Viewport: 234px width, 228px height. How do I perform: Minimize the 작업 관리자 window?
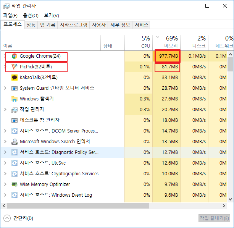tap(190, 6)
